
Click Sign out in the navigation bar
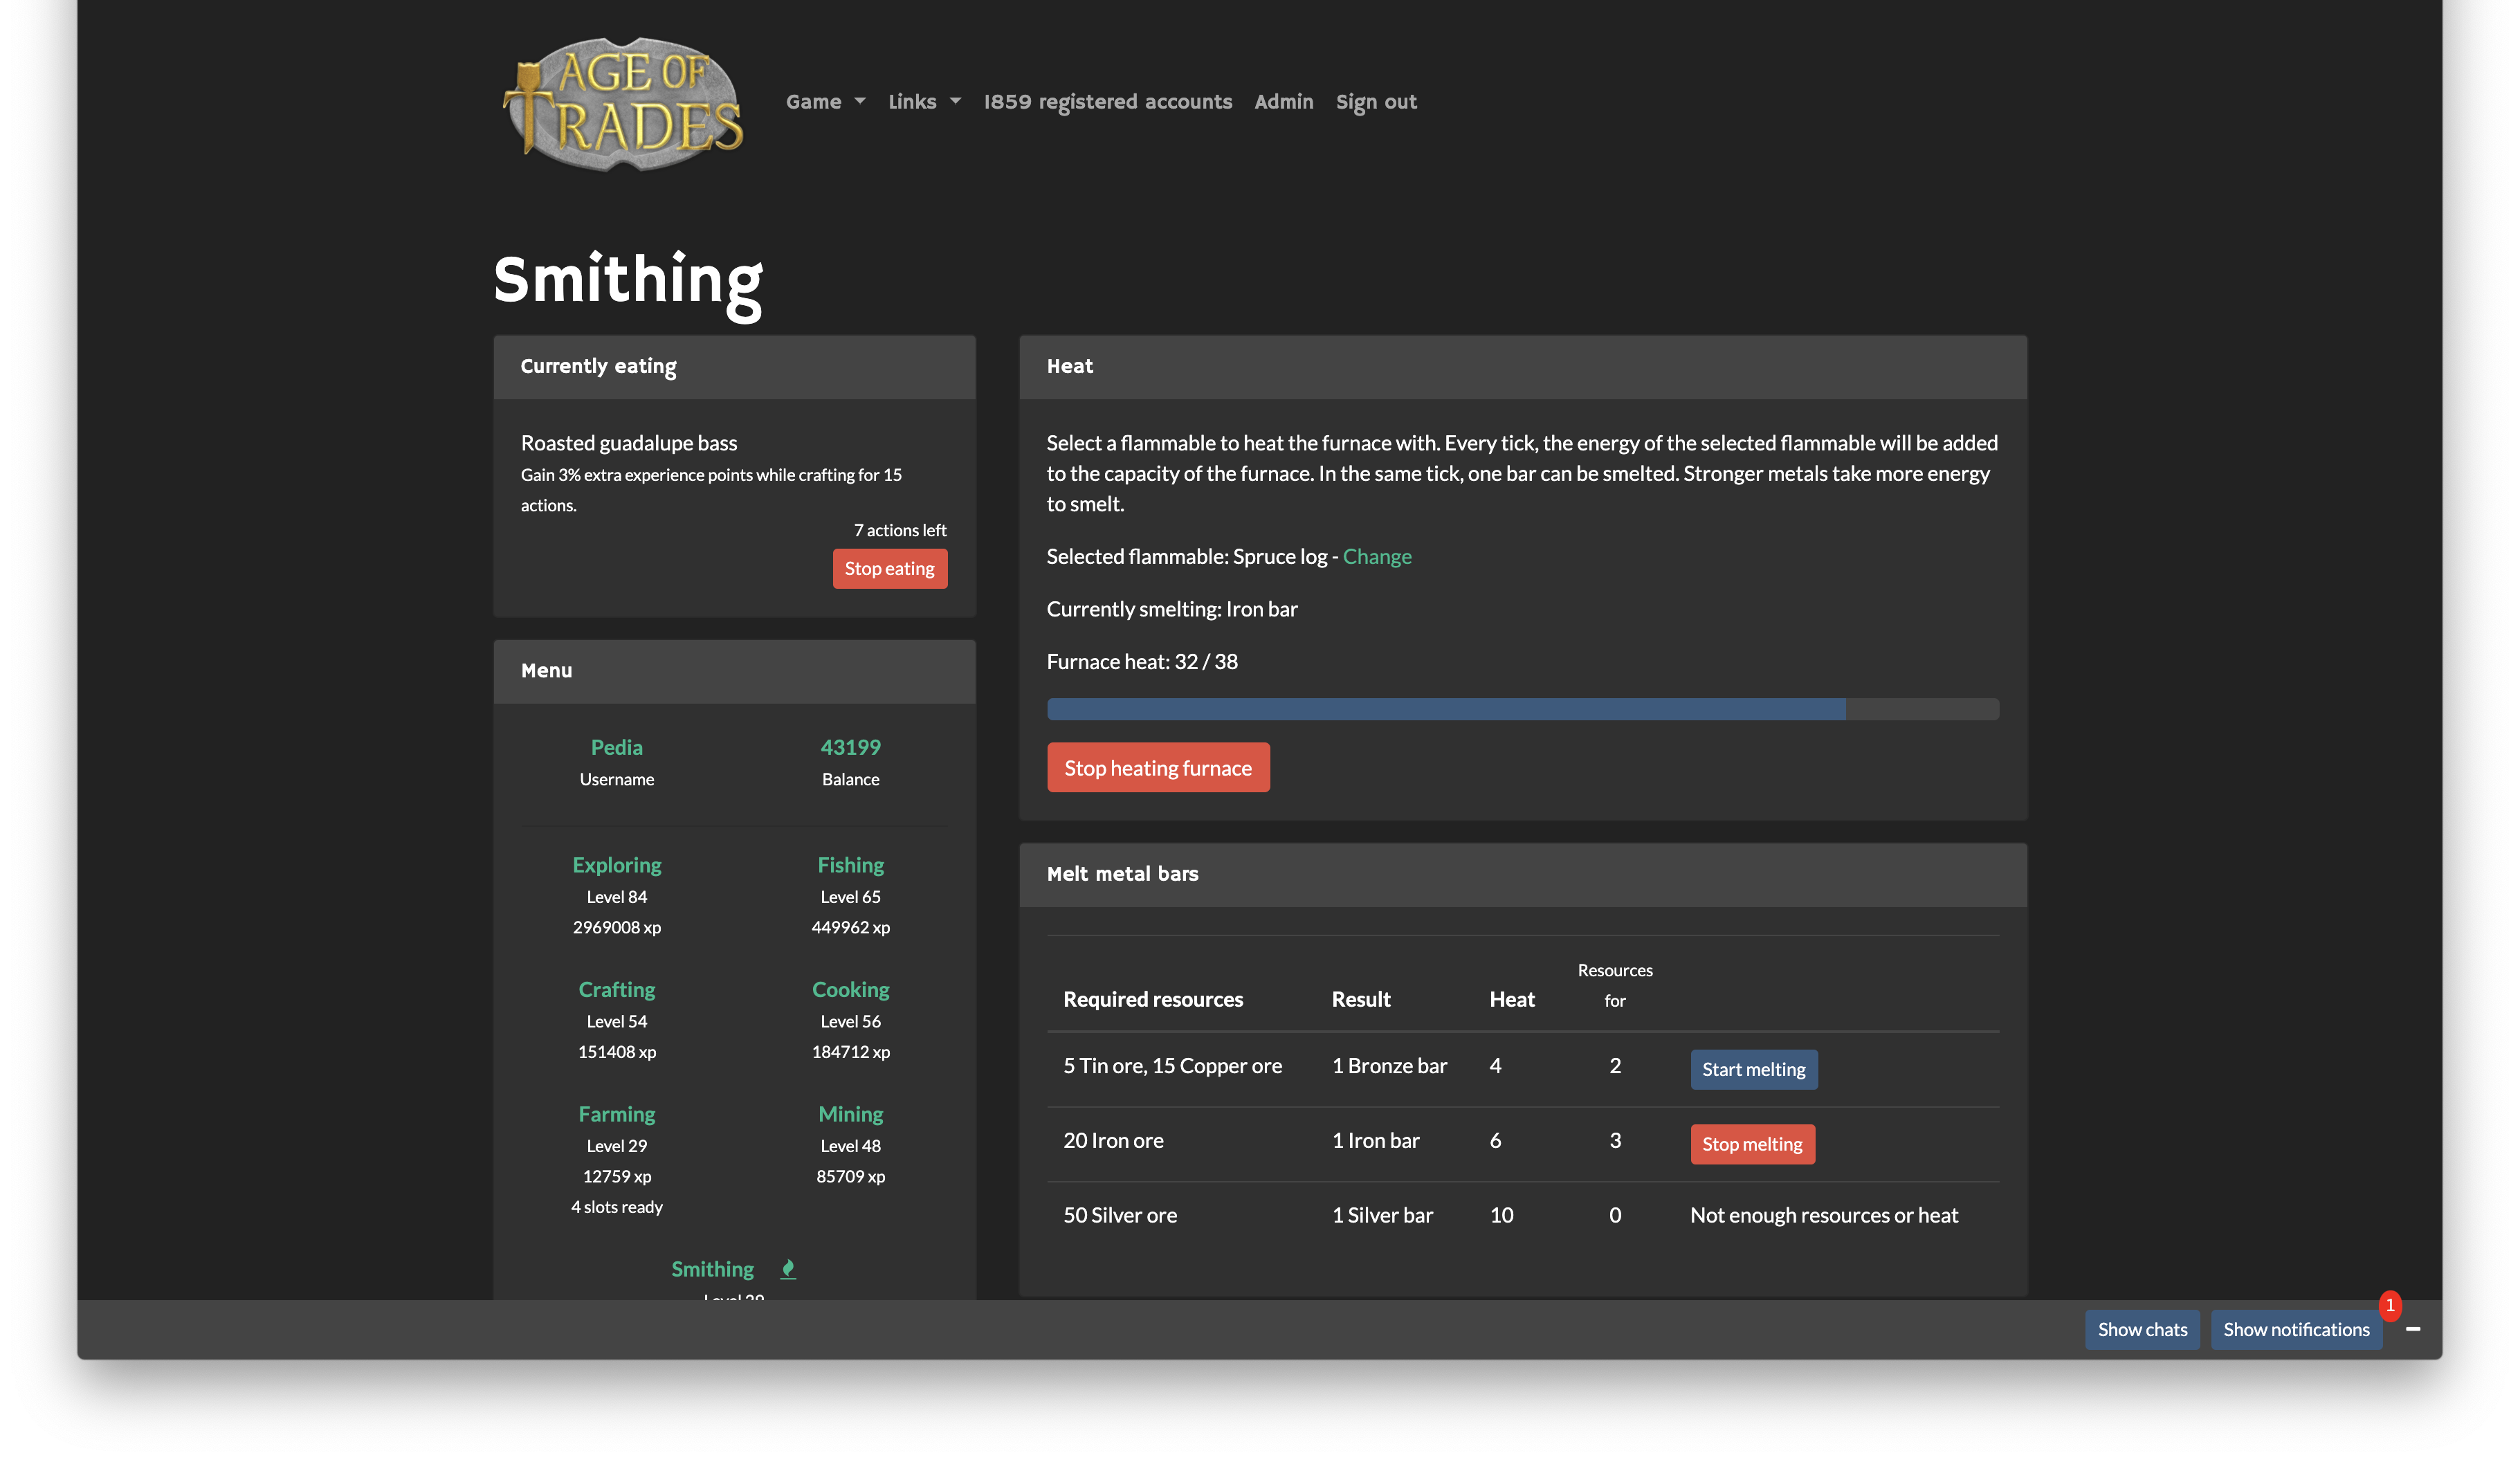(1376, 101)
